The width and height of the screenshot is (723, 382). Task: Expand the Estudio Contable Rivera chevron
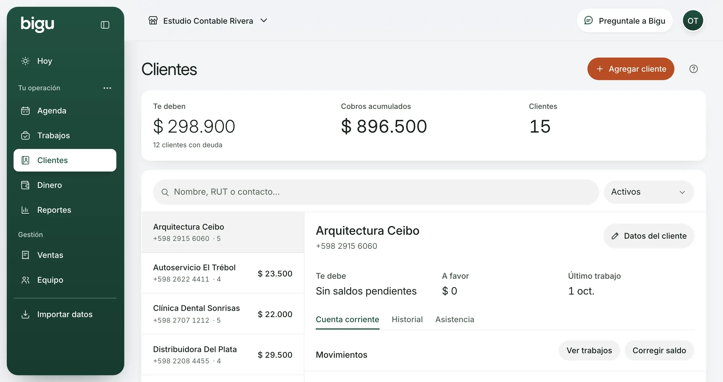(264, 21)
